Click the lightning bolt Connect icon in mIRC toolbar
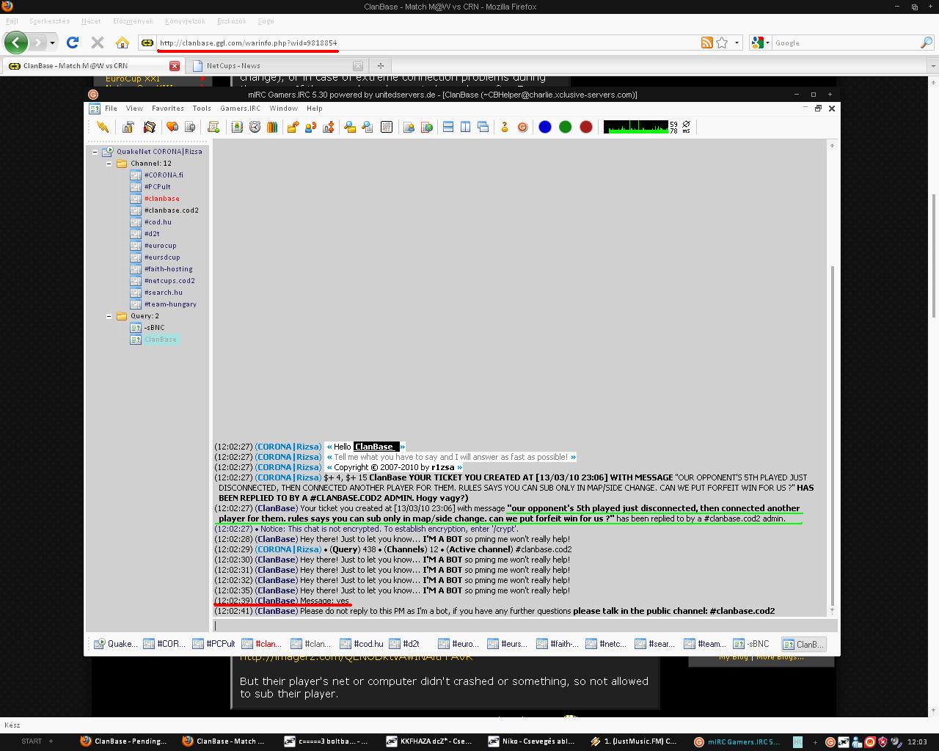Viewport: 939px width, 751px height. tap(103, 127)
